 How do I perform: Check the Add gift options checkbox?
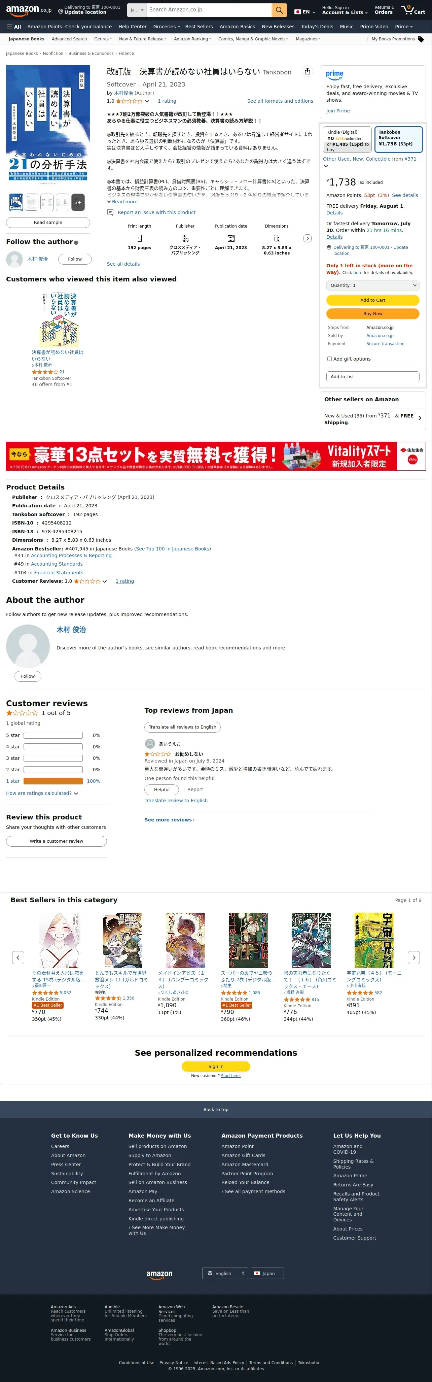(329, 359)
